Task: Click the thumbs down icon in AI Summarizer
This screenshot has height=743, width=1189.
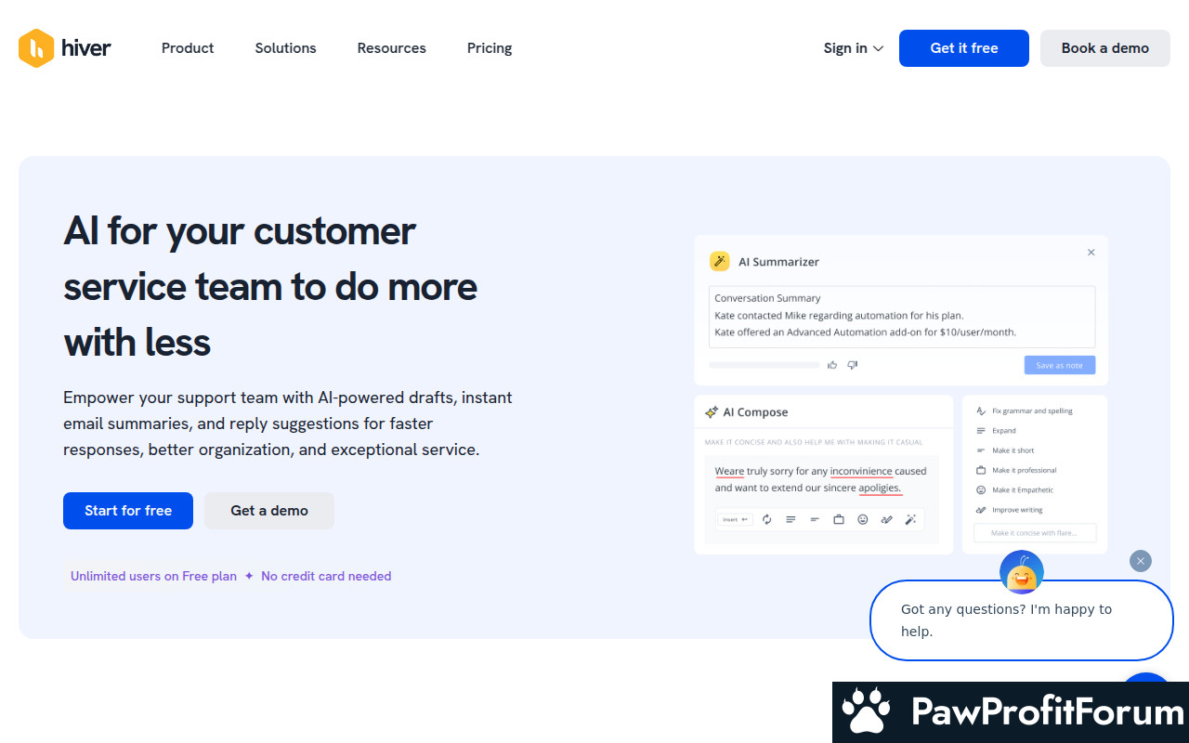Action: 852,365
